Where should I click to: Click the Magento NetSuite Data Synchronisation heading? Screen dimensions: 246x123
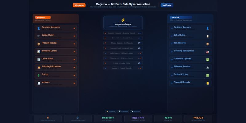click(123, 4)
